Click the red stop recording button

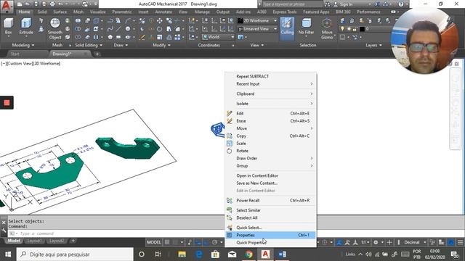pos(7,103)
